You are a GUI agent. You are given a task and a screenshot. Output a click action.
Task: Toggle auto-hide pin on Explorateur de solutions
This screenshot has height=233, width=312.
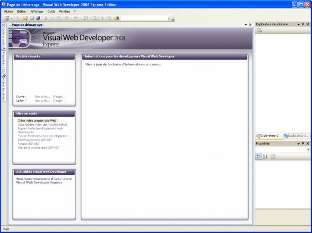click(x=303, y=24)
